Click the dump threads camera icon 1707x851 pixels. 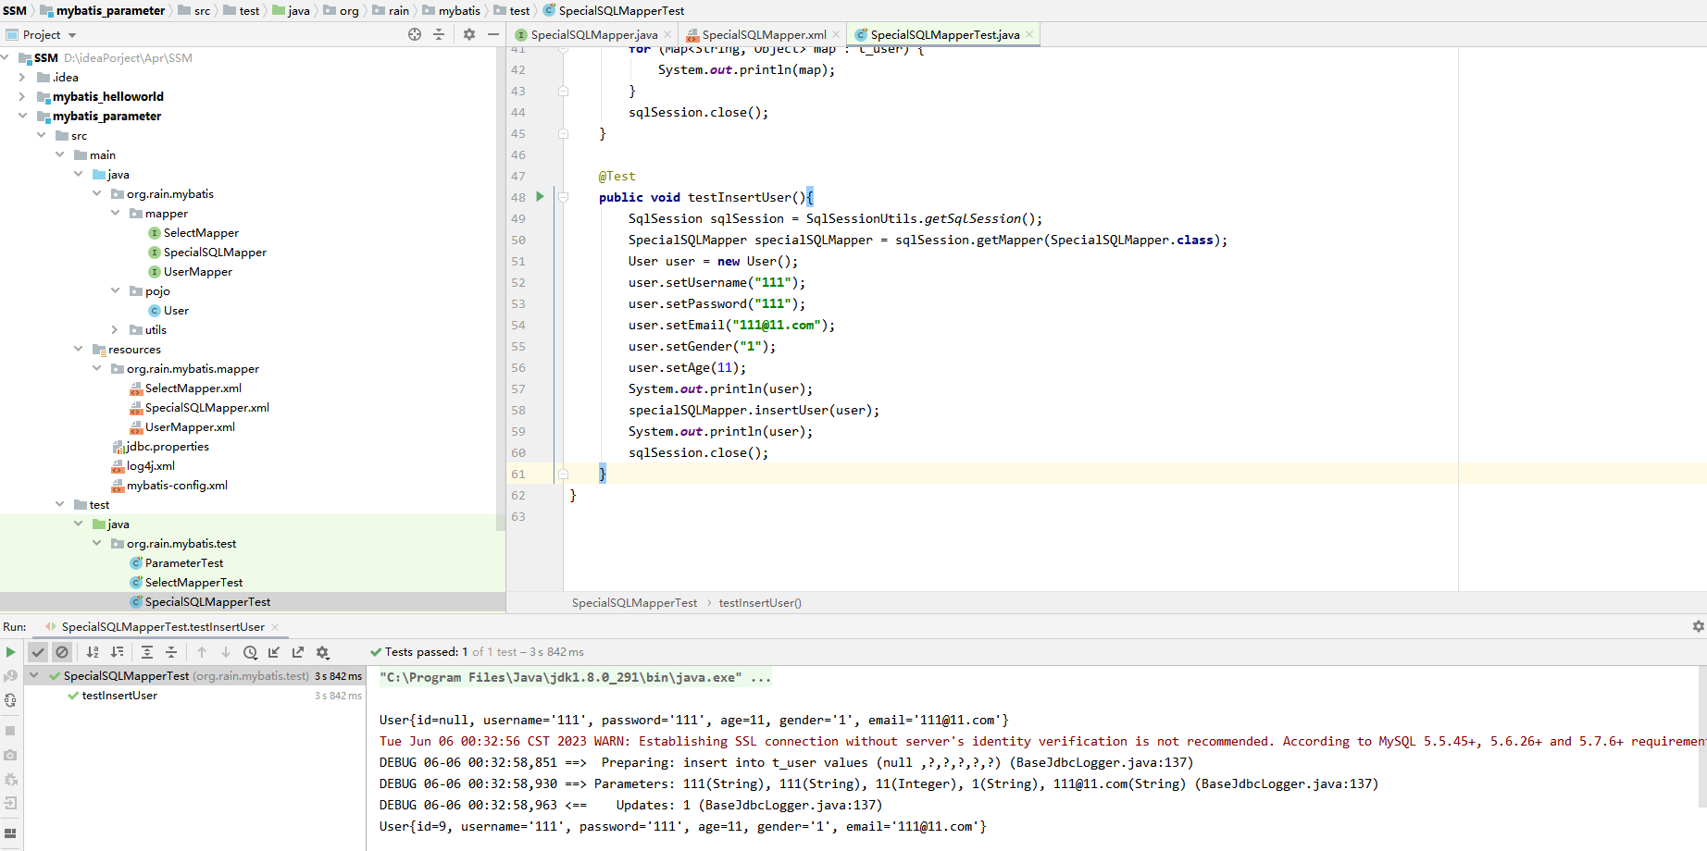tap(11, 755)
